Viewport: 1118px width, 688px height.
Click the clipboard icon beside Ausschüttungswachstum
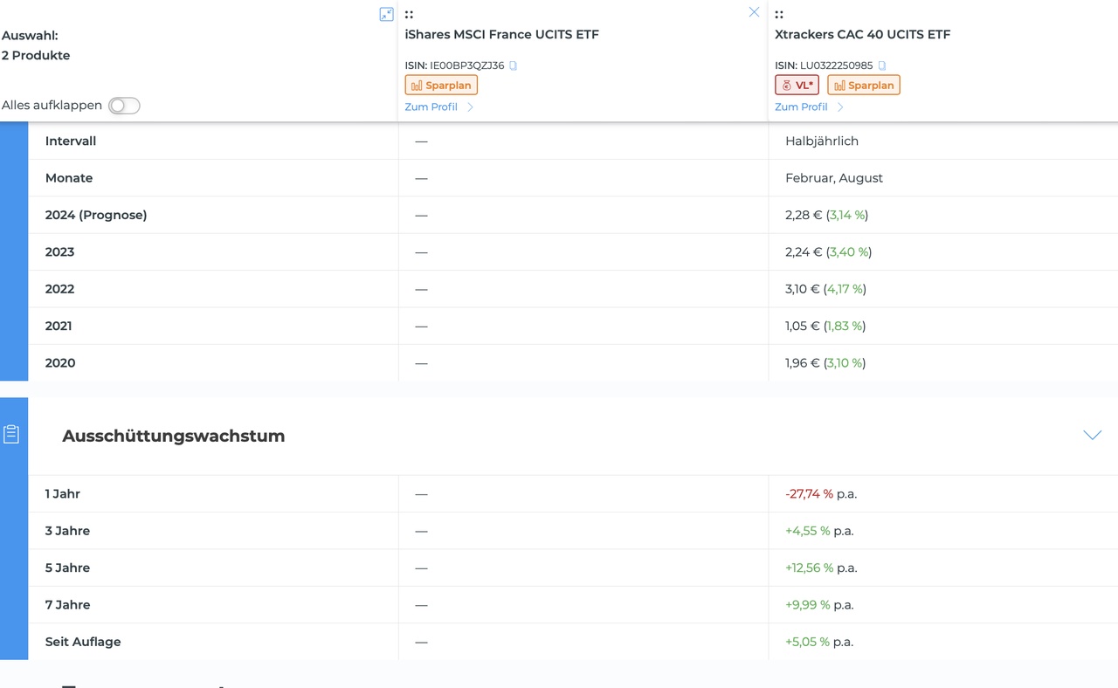click(x=11, y=434)
